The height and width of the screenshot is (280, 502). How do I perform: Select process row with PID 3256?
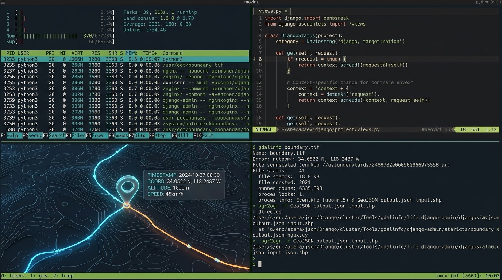125,77
